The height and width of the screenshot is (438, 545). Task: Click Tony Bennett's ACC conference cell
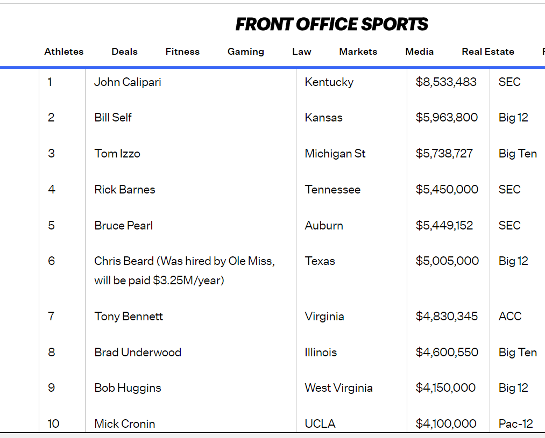pos(509,316)
